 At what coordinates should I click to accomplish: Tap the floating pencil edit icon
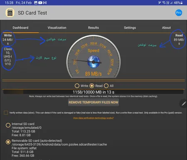click(184, 103)
